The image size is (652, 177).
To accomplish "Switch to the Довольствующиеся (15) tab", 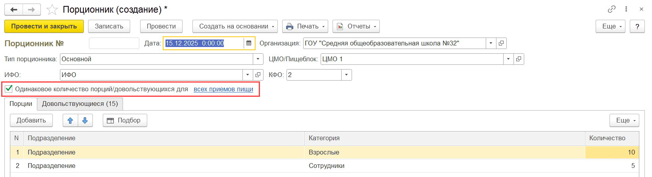I will coord(80,104).
